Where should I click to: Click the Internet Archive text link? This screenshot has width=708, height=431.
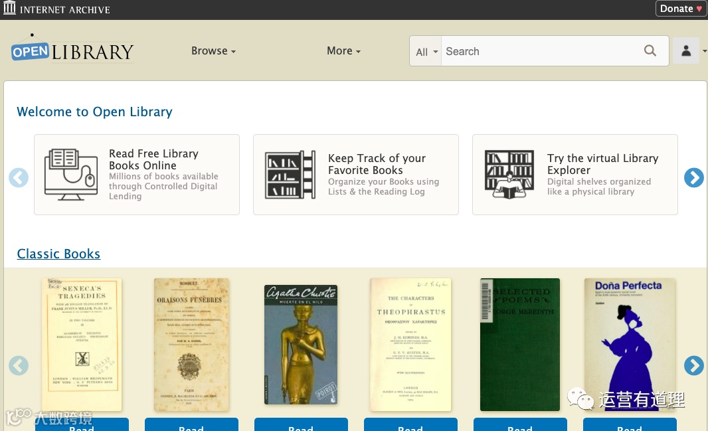[65, 9]
